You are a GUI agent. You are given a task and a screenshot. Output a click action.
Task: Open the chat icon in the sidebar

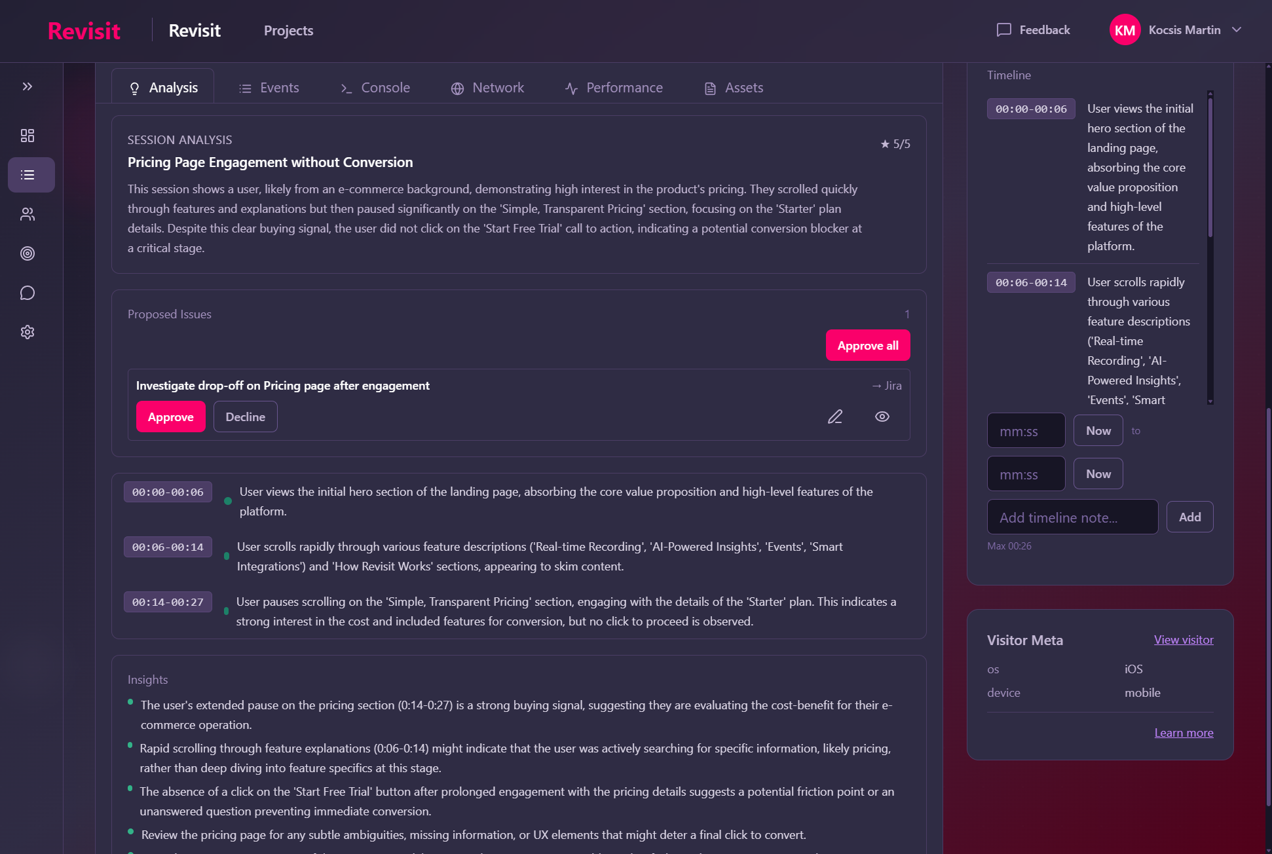coord(28,293)
